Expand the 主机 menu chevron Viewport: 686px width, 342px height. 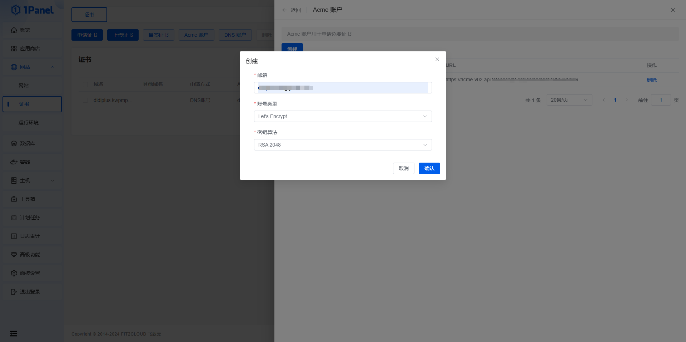pos(53,180)
